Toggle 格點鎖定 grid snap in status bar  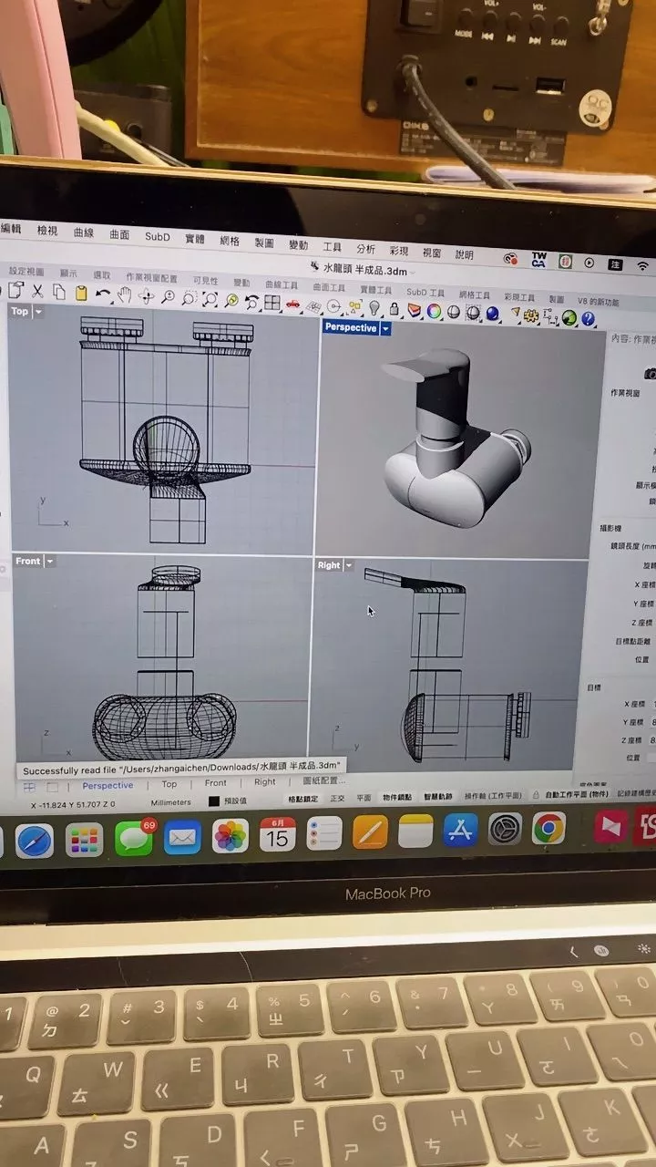click(302, 798)
